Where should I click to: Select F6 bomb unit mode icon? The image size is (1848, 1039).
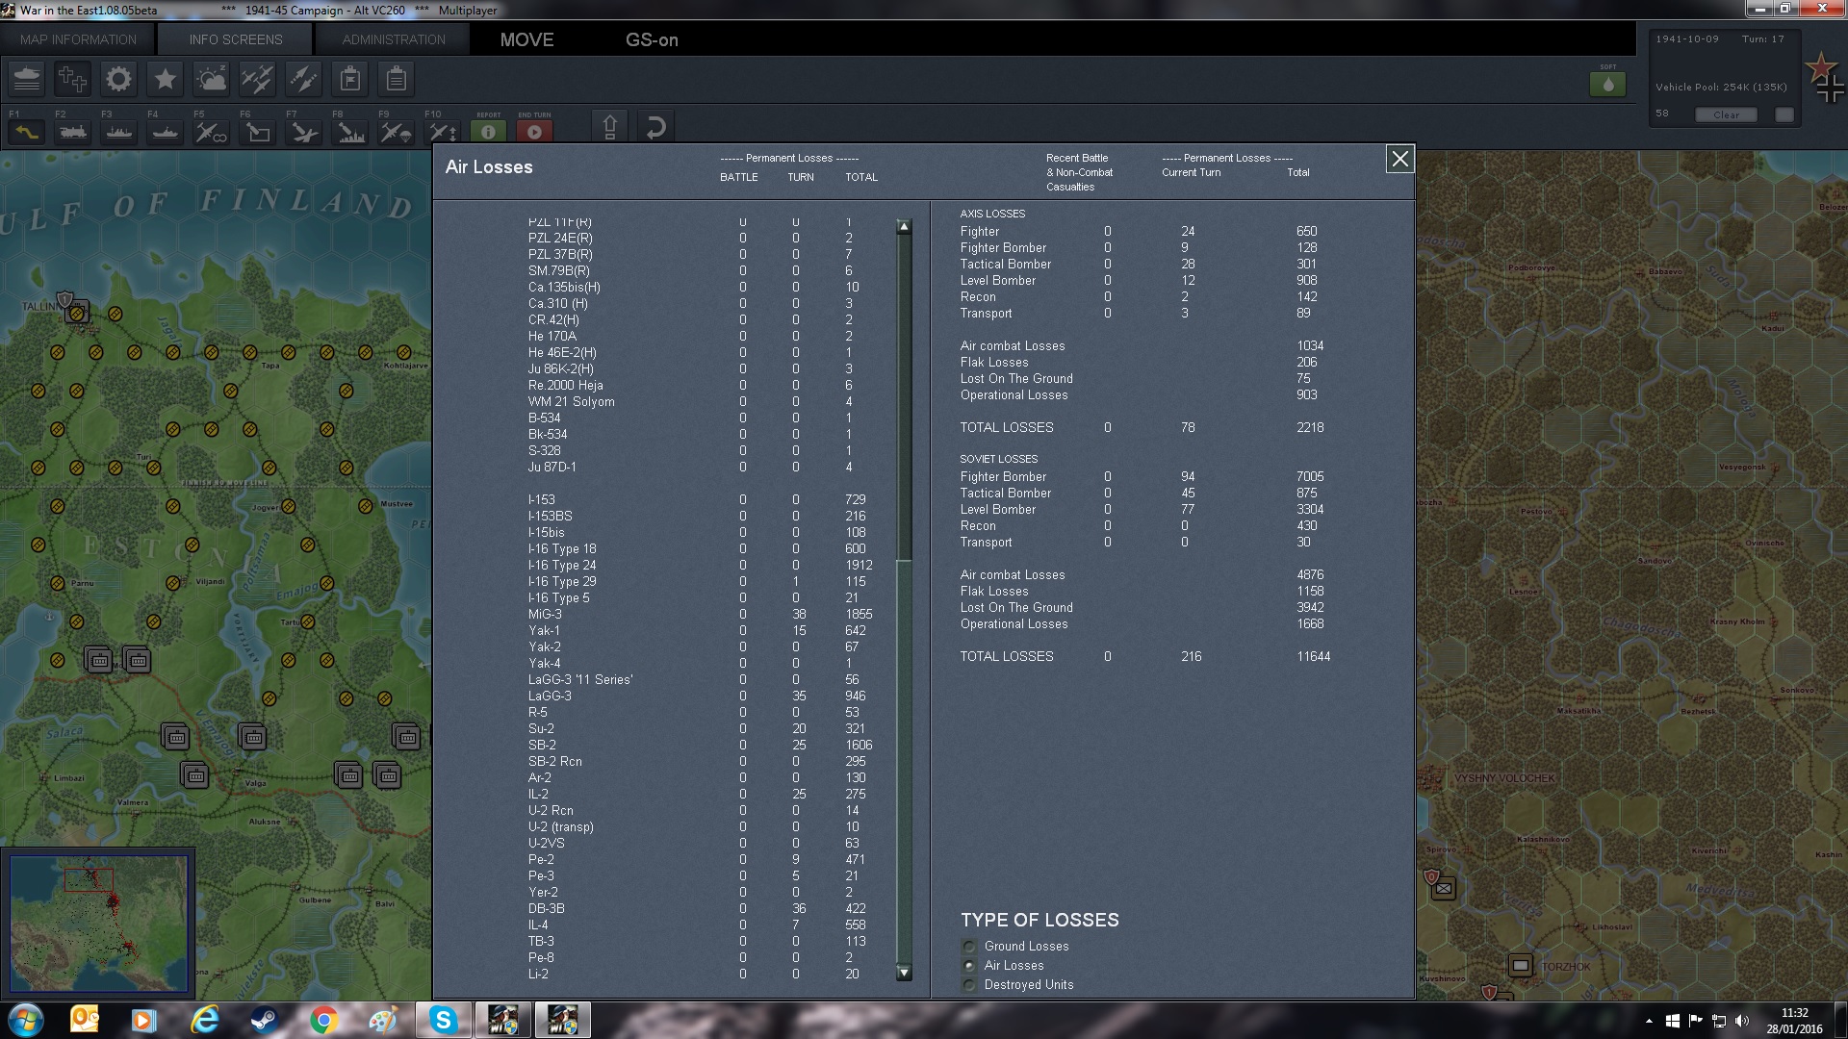point(258,132)
